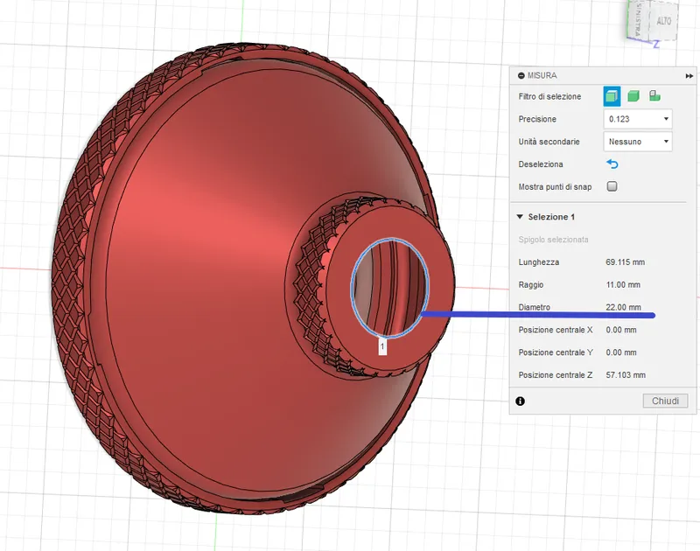
Task: Open the info icon in MISURA dialog
Action: (520, 401)
